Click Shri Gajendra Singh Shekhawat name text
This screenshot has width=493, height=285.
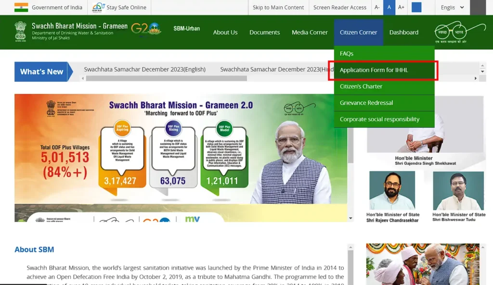426,163
